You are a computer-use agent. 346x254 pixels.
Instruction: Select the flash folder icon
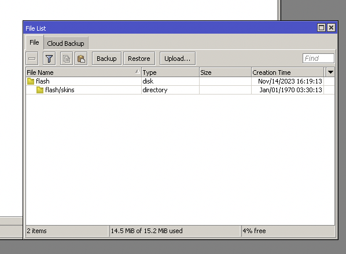(31, 81)
